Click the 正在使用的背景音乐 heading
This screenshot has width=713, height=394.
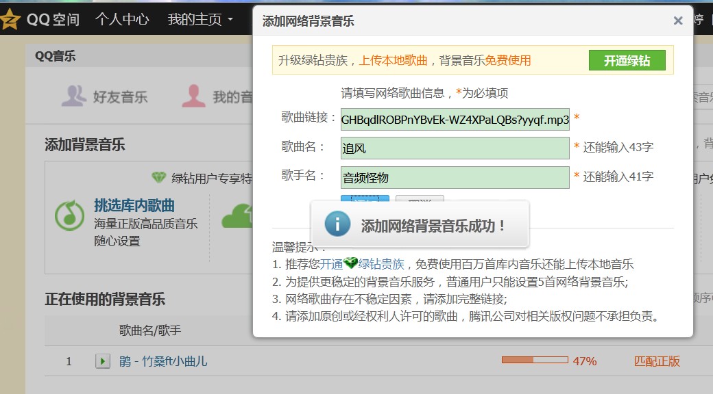(105, 299)
